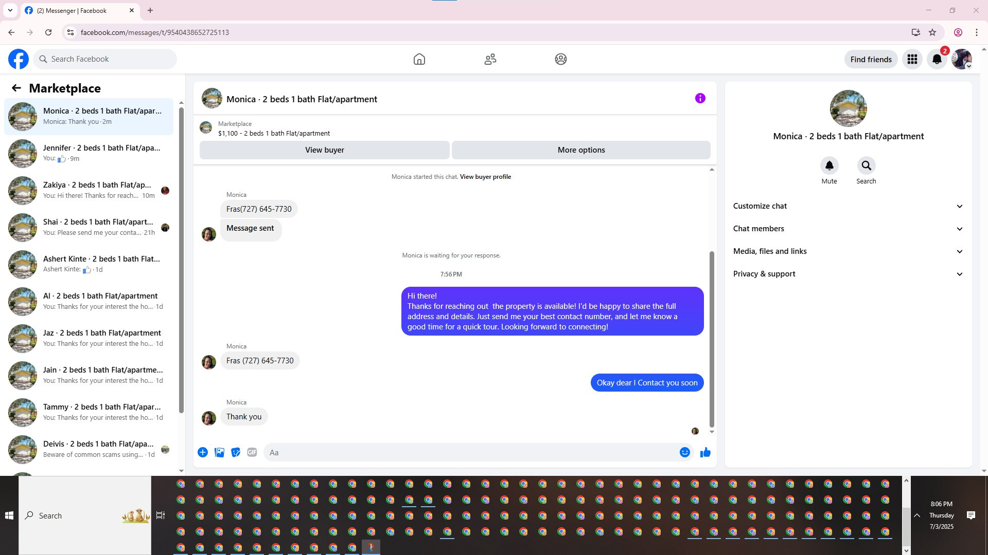
Task: Search within the conversation
Action: (866, 165)
